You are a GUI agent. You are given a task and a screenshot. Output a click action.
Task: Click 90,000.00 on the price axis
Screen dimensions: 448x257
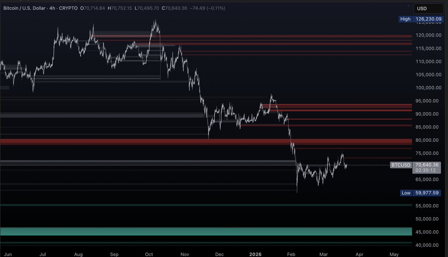pyautogui.click(x=428, y=114)
